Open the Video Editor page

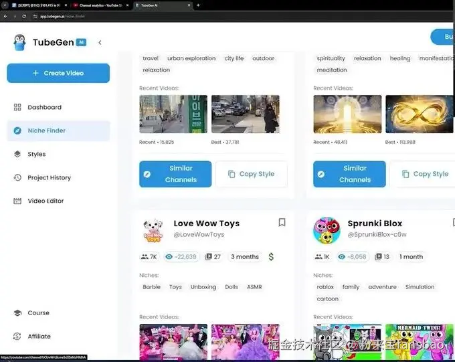[58, 201]
